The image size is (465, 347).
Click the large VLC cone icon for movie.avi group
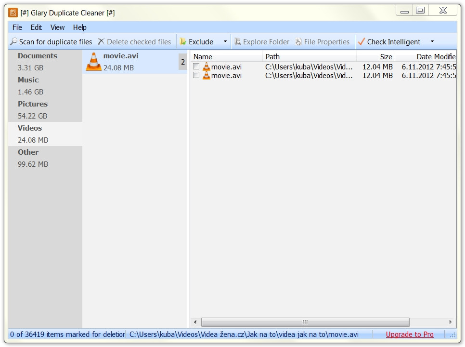click(94, 61)
